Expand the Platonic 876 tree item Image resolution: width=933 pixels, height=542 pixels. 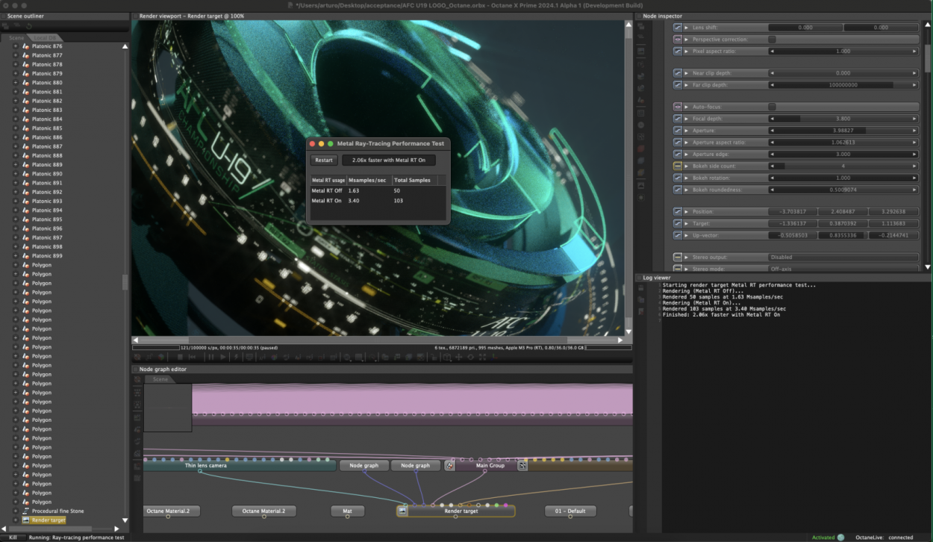15,46
